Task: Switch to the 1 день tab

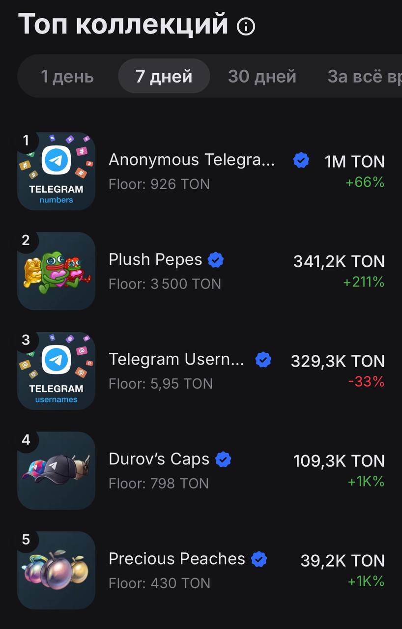Action: 67,76
